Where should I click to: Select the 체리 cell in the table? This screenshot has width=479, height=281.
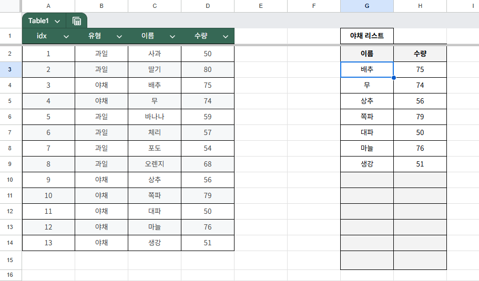[x=155, y=133]
